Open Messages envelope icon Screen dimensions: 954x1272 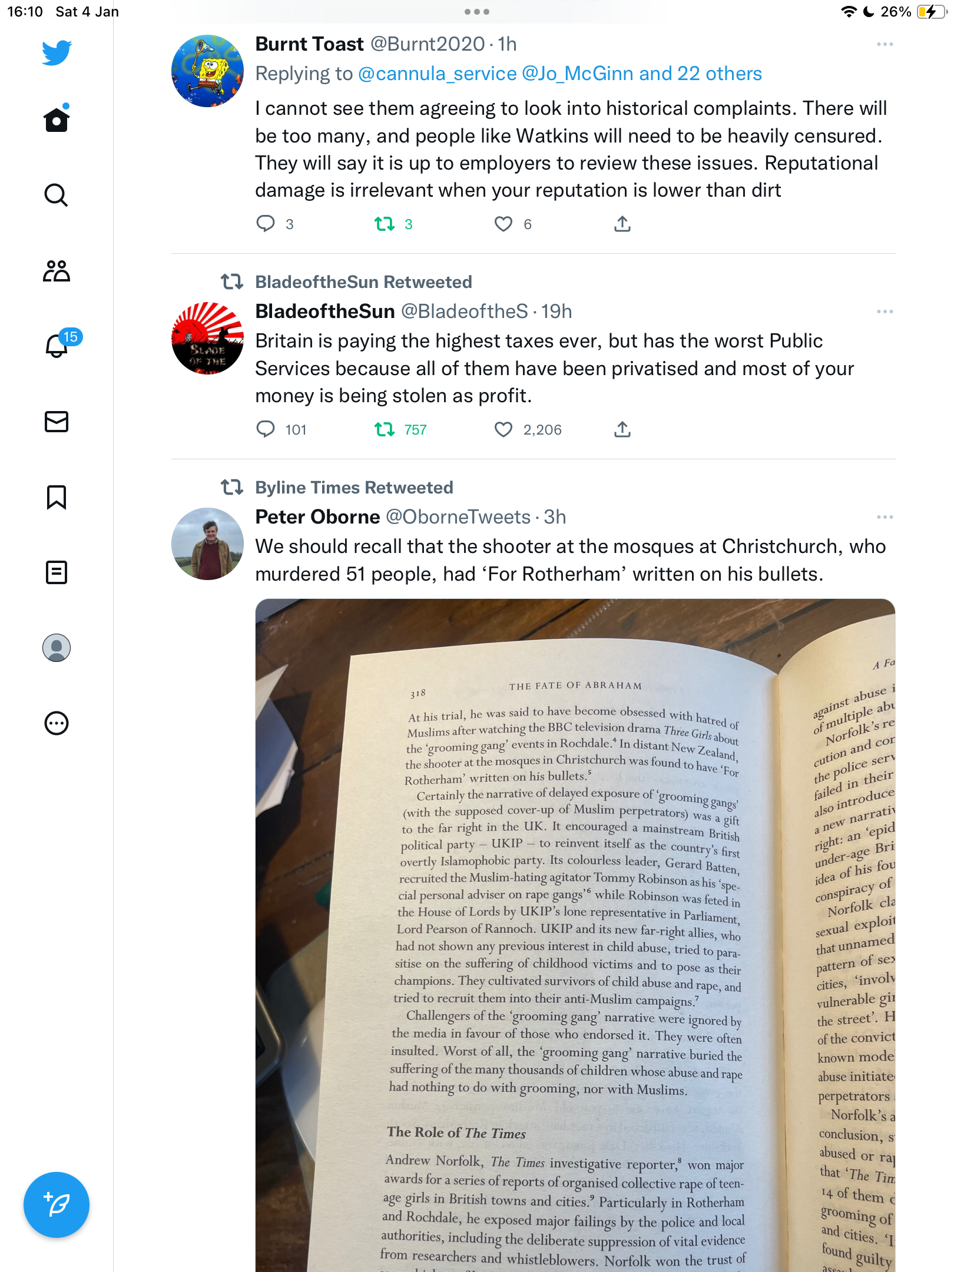(57, 422)
